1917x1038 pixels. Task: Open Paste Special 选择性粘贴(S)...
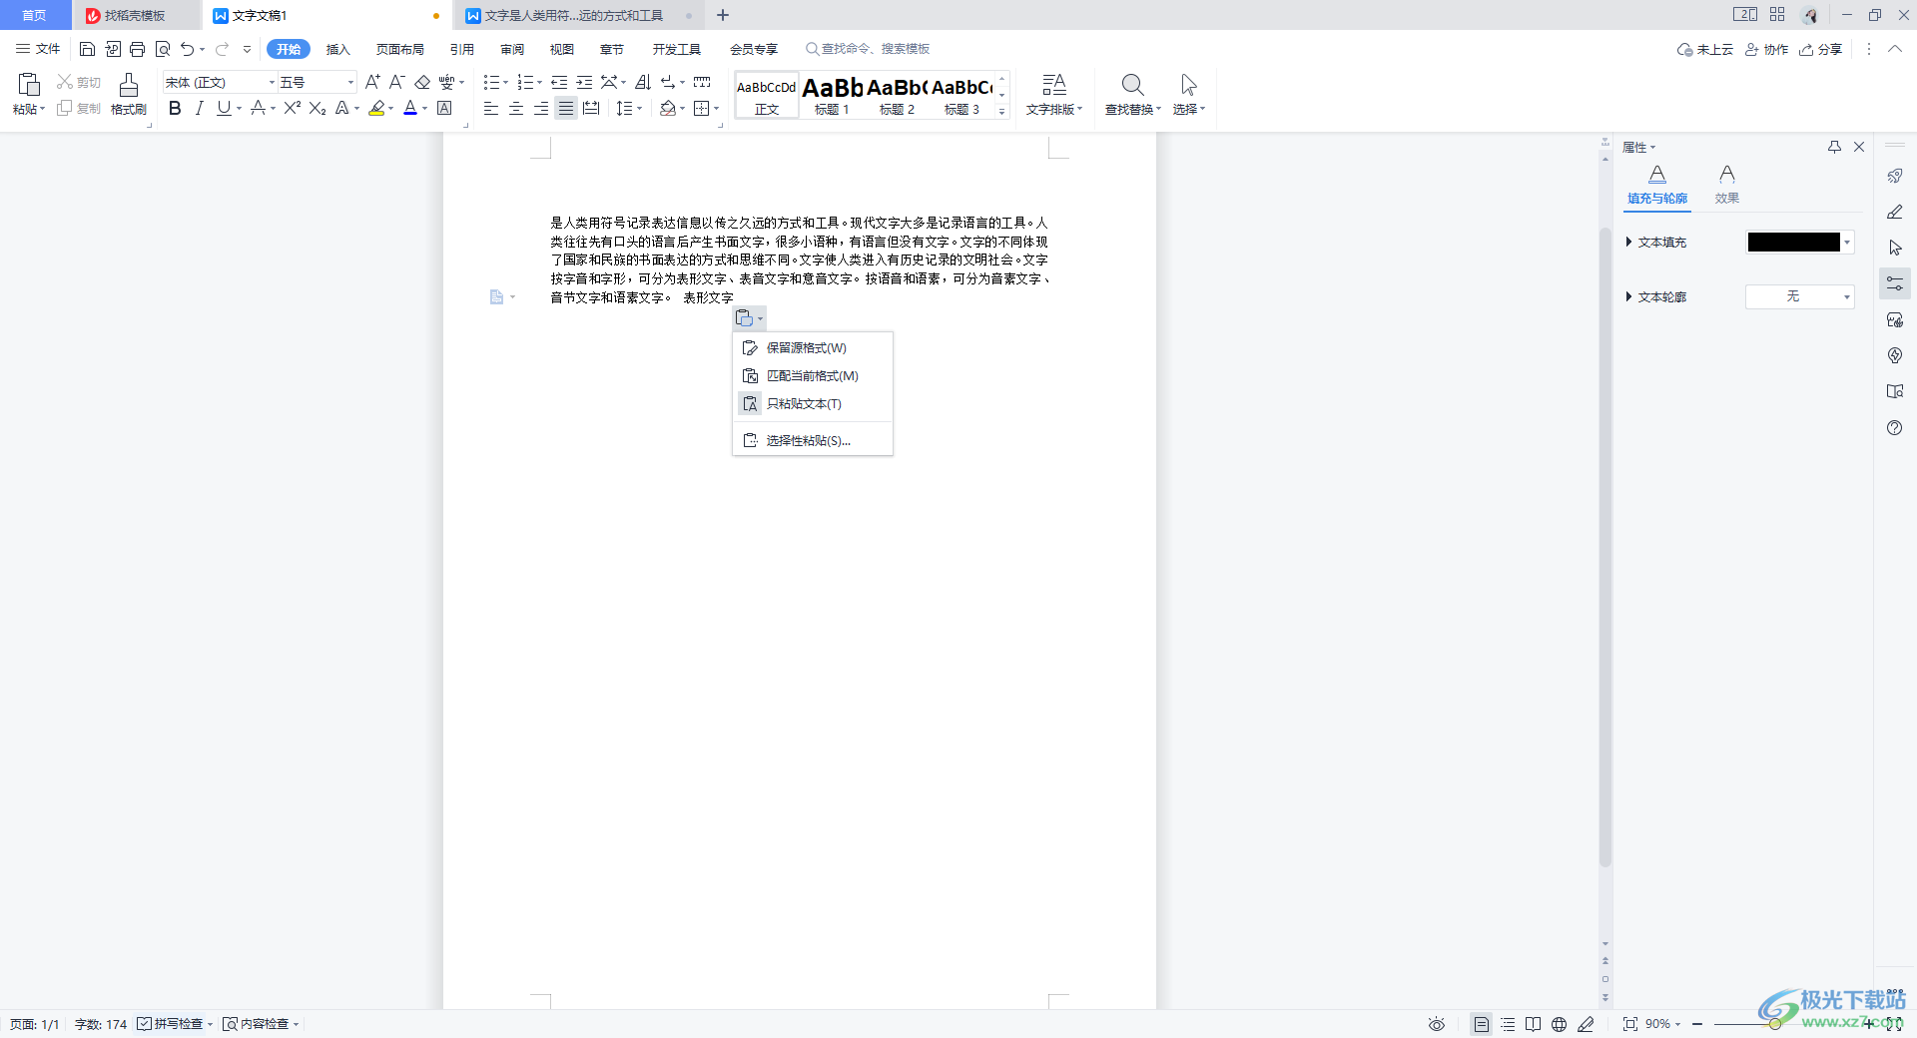813,440
